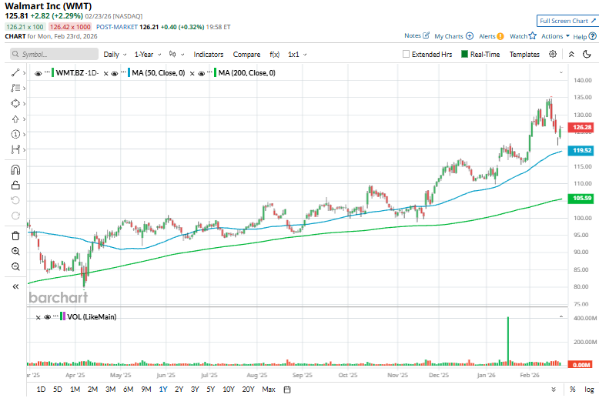Image resolution: width=599 pixels, height=398 pixels.
Task: Hide the WMT.BZ price series
Action: [38, 73]
